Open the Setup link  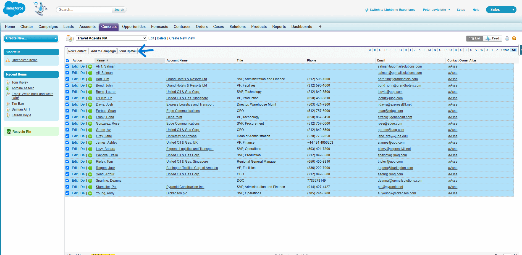(461, 10)
